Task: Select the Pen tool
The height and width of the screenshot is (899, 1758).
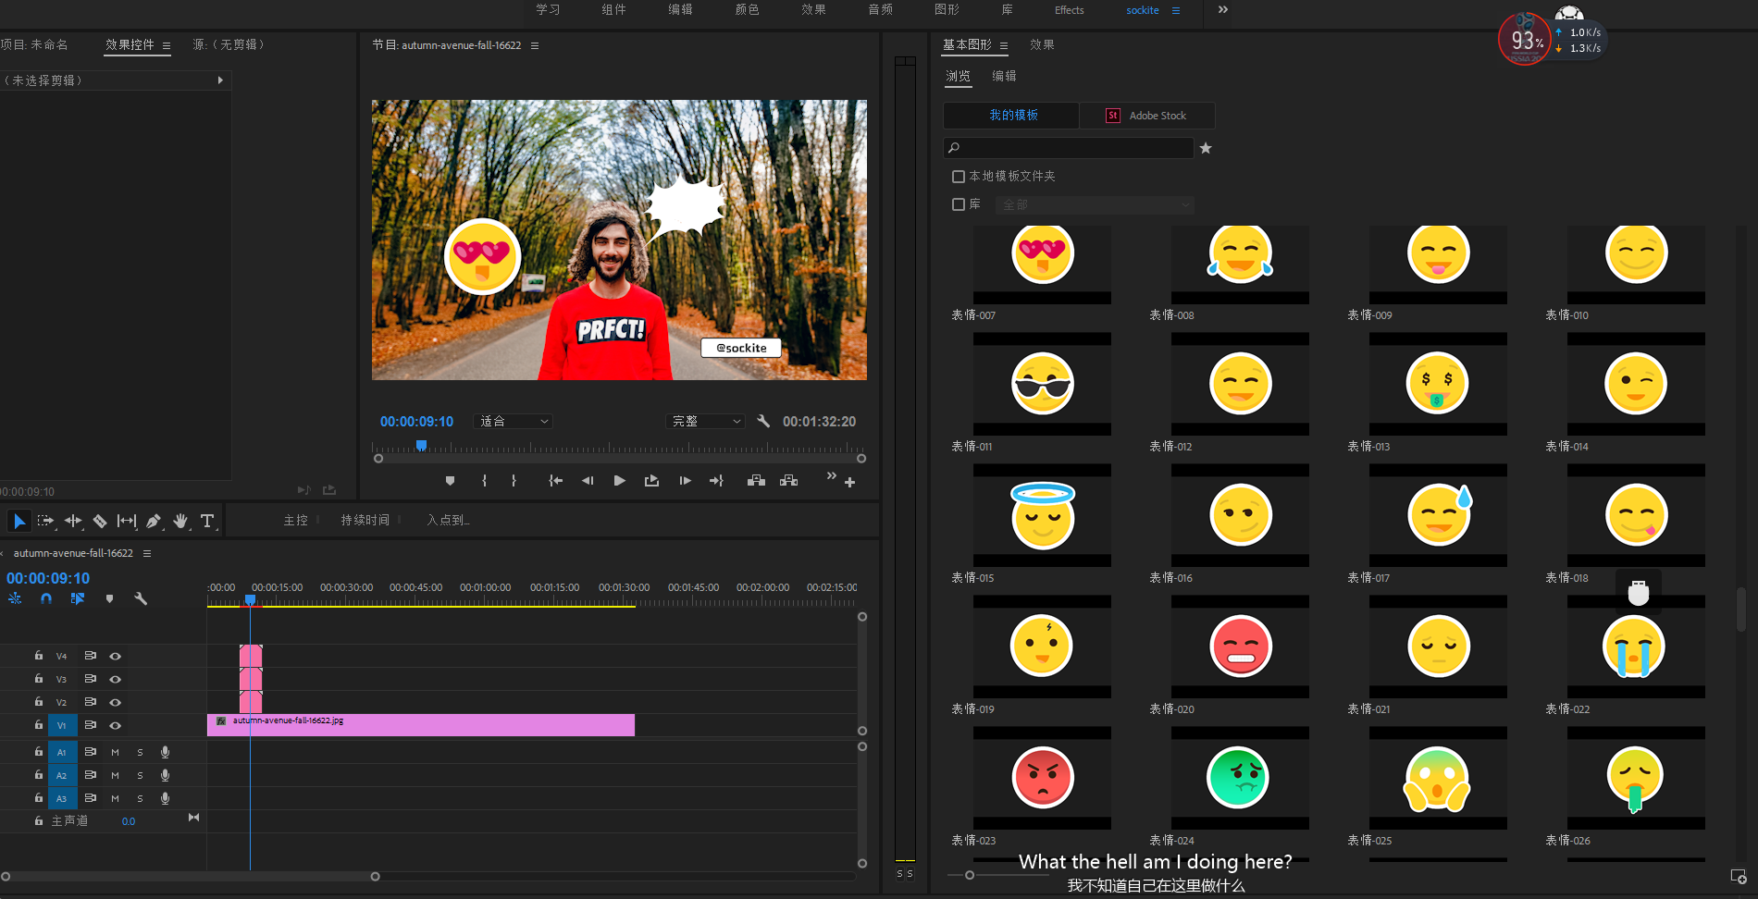Action: 154,521
